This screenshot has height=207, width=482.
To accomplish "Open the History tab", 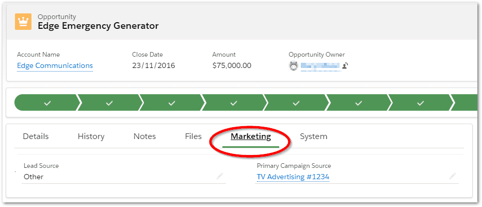I will (91, 136).
